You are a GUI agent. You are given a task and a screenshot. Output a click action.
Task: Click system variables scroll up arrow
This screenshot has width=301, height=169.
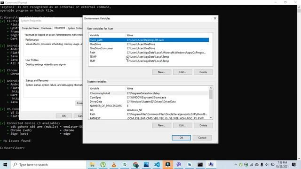tap(211, 88)
